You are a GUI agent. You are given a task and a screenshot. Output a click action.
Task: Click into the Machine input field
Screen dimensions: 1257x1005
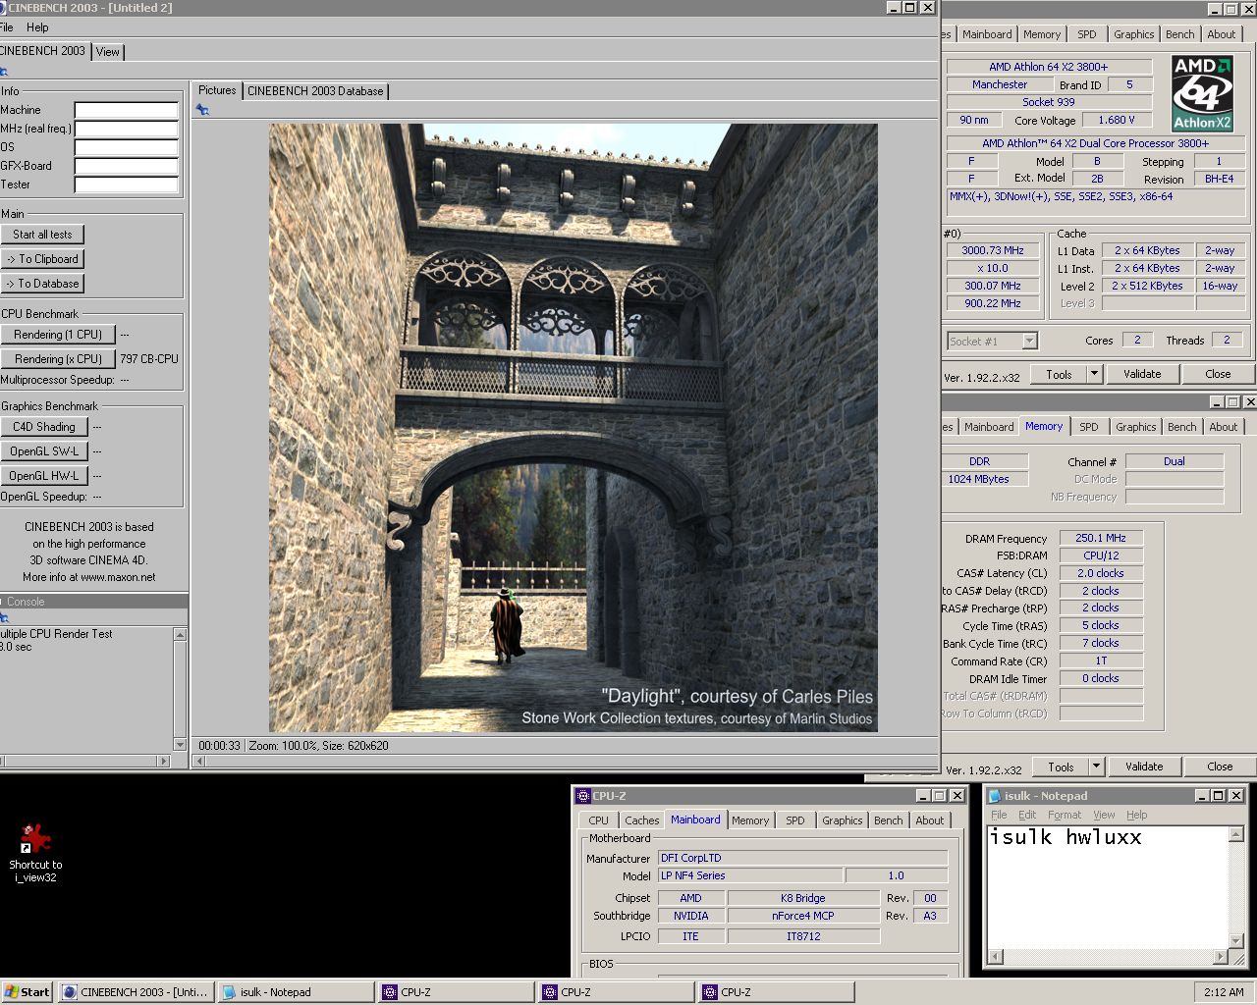(127, 110)
